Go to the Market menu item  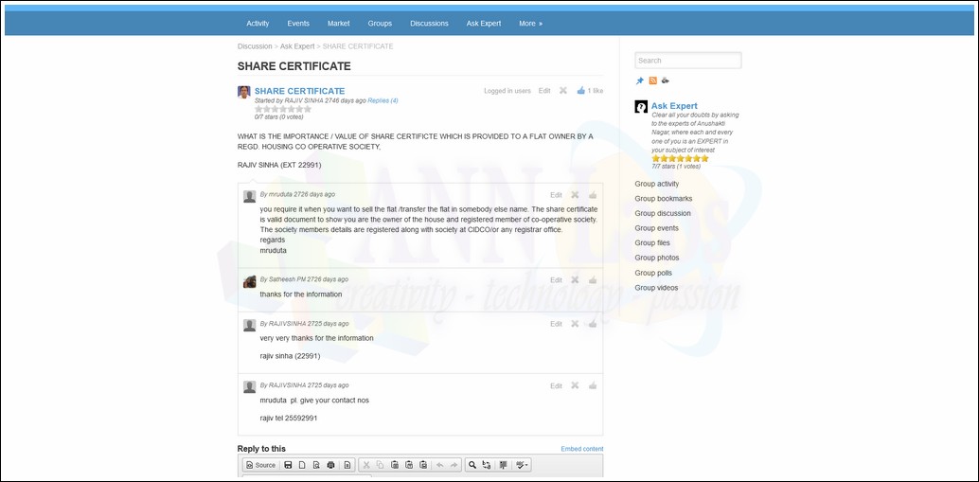pos(338,24)
